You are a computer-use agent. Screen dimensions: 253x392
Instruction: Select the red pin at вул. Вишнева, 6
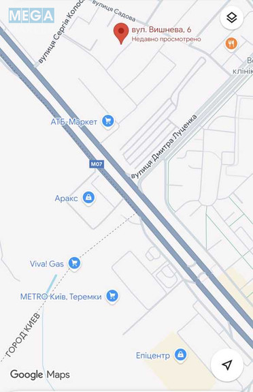coord(121,33)
